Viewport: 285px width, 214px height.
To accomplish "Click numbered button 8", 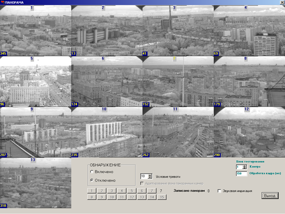I will click(92, 197).
